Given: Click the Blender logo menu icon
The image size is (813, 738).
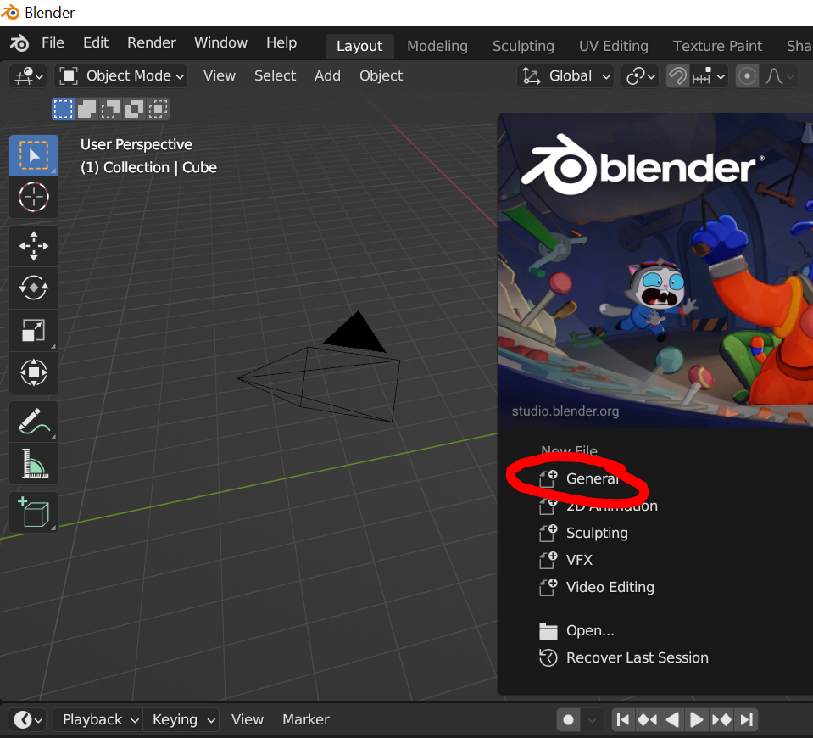Looking at the screenshot, I should coord(19,43).
